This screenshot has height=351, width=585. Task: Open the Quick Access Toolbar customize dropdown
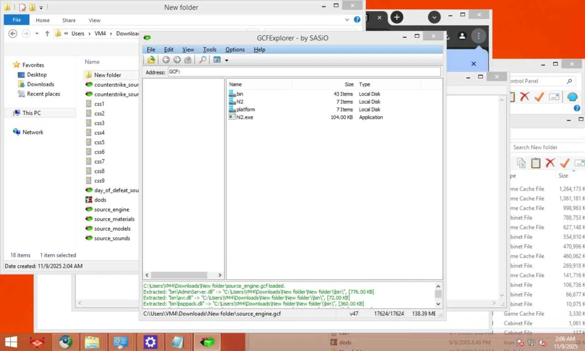pos(41,7)
